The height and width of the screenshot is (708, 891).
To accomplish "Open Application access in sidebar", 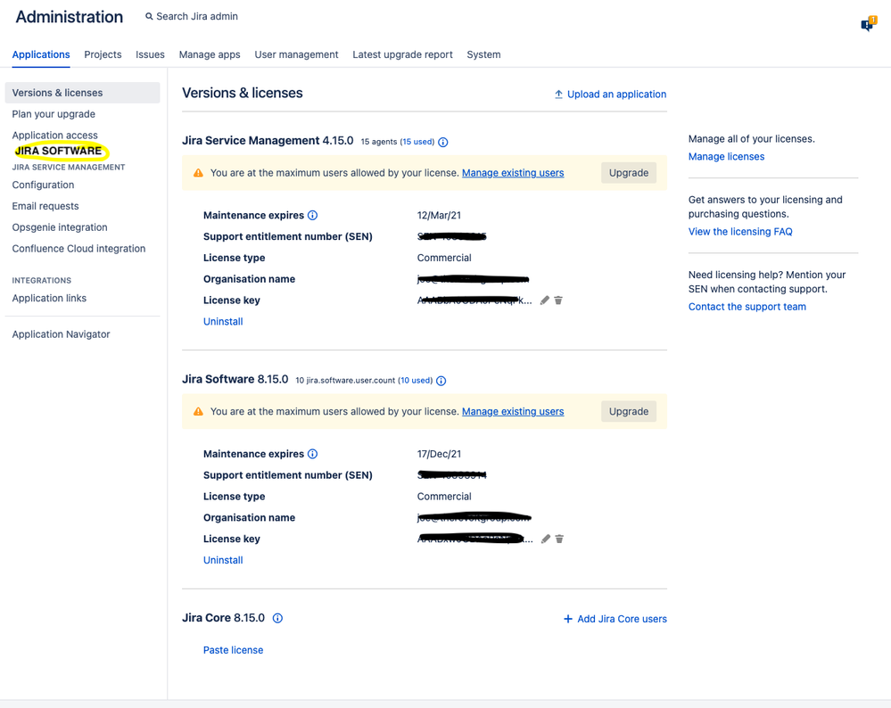I will point(54,136).
